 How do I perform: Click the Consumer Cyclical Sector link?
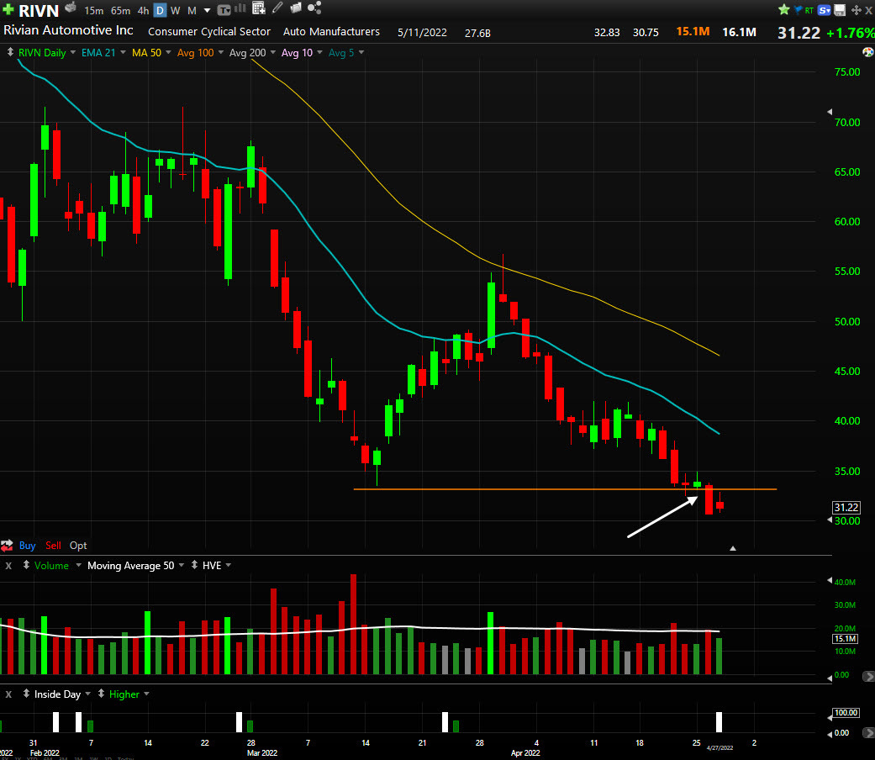(209, 32)
